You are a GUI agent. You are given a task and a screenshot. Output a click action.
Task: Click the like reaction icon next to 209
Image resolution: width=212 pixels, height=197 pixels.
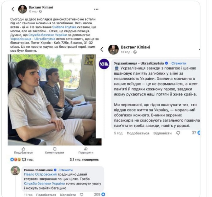point(103,195)
